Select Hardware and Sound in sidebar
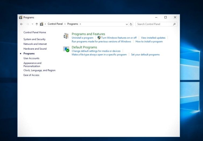Screen dimensions: 203x141 click(x=35, y=49)
